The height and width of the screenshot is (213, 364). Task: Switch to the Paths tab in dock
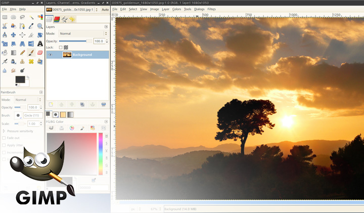(x=65, y=19)
